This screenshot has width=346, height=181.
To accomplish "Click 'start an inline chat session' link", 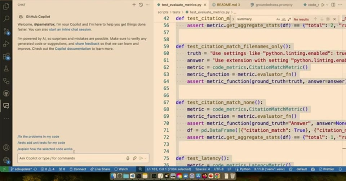I will [70, 29].
